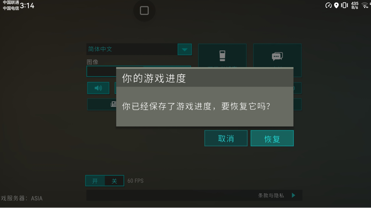Switch the 60 FPS toggle to 关
The image size is (371, 208).
(114, 181)
